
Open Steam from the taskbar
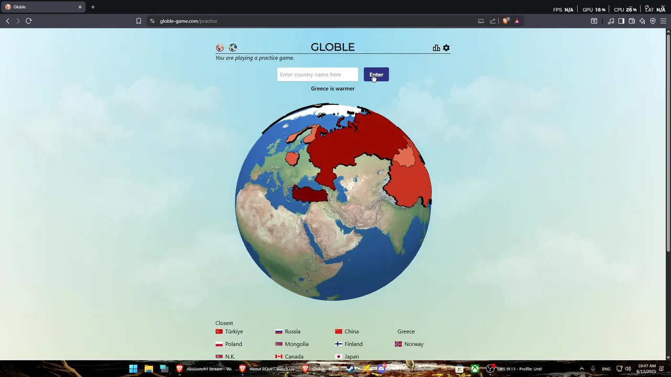[x=350, y=369]
